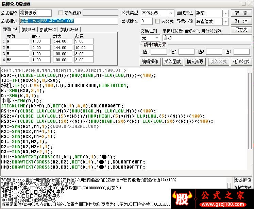The width and height of the screenshot is (254, 209).
Task: Click the 值1 Y-axis input field
Action: pos(159,52)
